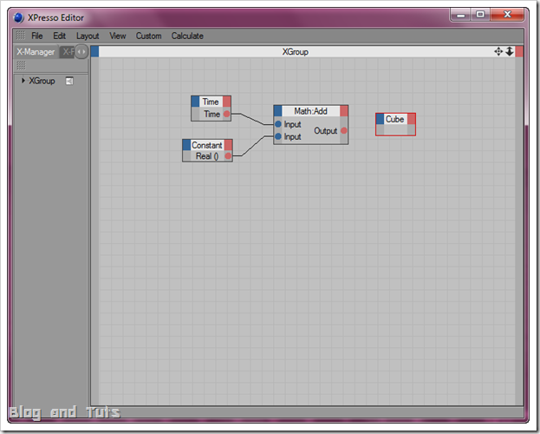This screenshot has width=540, height=434.
Task: Click the Time output port
Action: (x=226, y=114)
